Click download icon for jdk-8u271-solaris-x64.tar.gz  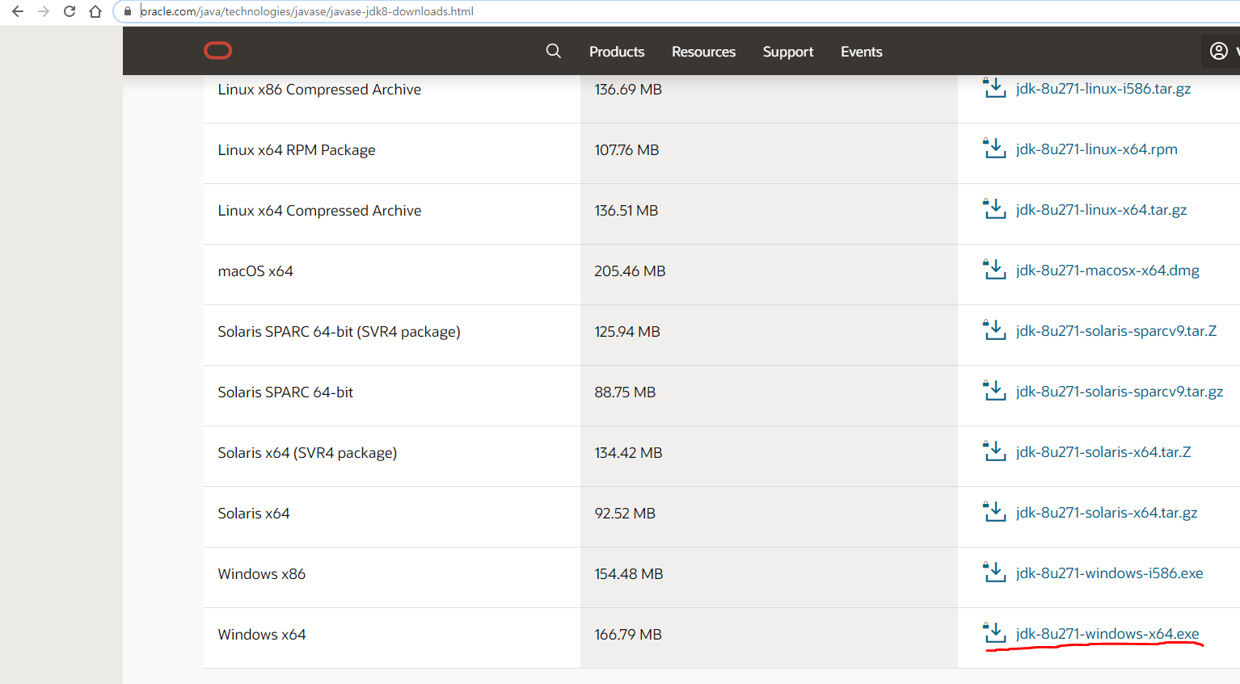pos(994,511)
